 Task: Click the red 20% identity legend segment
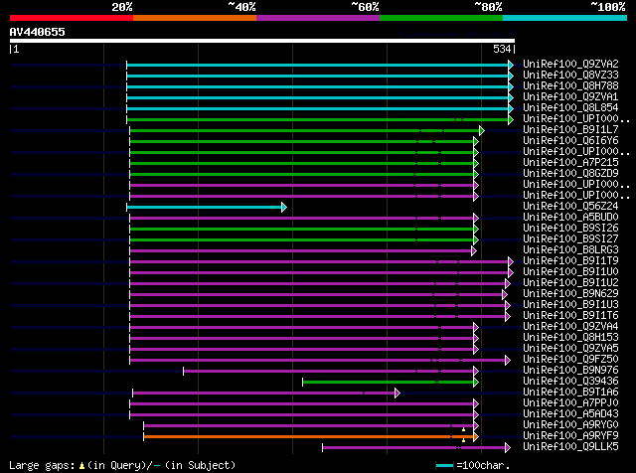point(72,18)
